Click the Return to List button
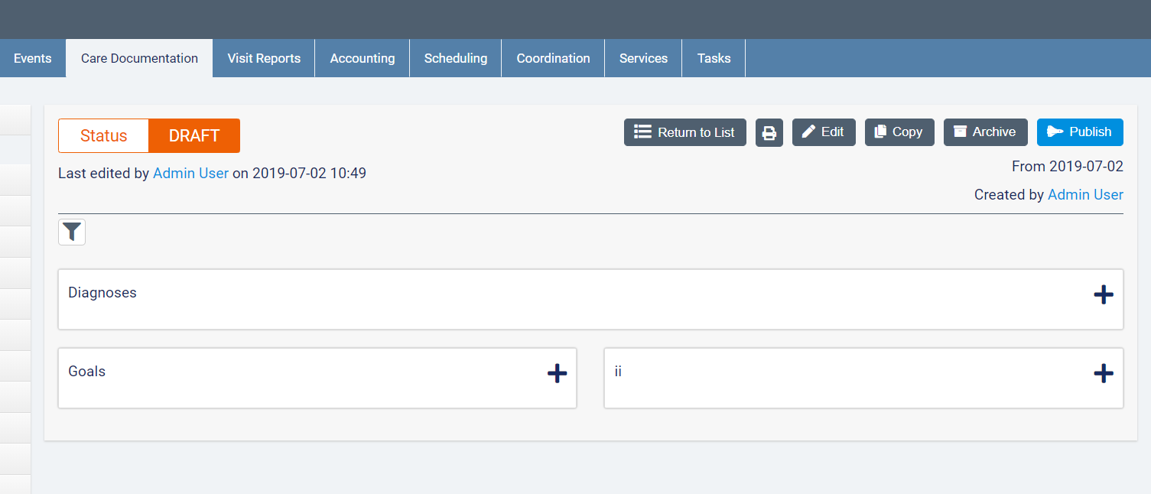1151x494 pixels. pyautogui.click(x=684, y=132)
